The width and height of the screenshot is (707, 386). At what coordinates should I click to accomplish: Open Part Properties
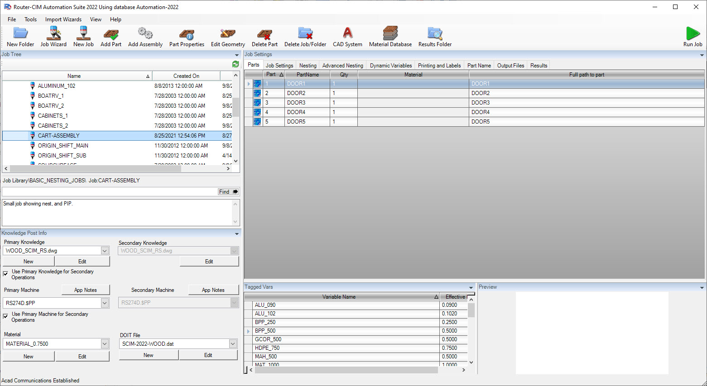click(186, 36)
